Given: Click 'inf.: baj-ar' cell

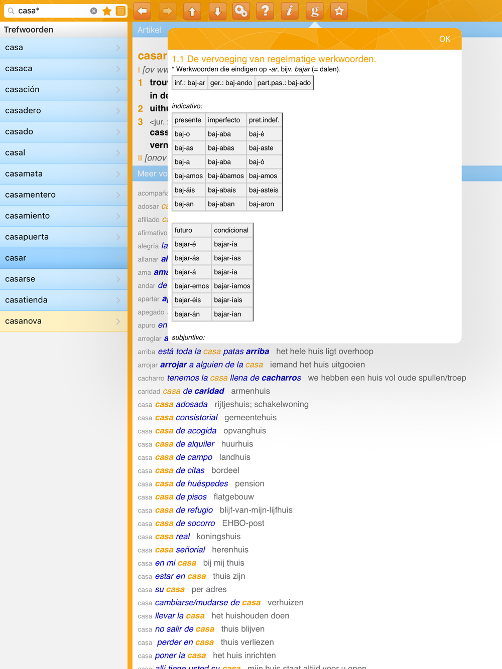Looking at the screenshot, I should click(190, 83).
